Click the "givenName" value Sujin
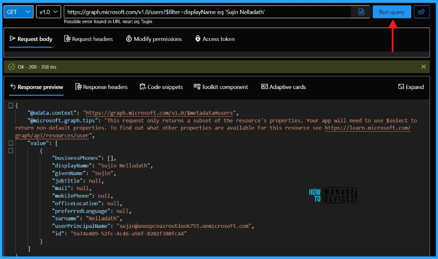The image size is (438, 259). coord(103,173)
